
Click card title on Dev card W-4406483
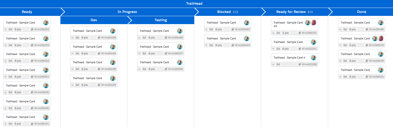pyautogui.click(x=87, y=47)
